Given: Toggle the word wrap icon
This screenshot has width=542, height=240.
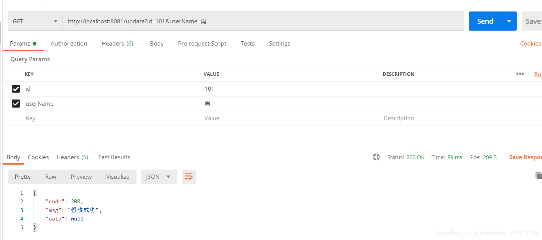Looking at the screenshot, I should tap(189, 176).
